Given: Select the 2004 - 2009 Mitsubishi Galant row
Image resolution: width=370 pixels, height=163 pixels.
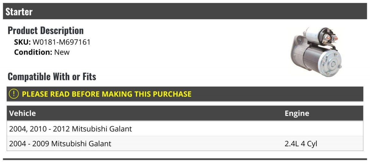Looking at the screenshot, I should coord(185,144).
